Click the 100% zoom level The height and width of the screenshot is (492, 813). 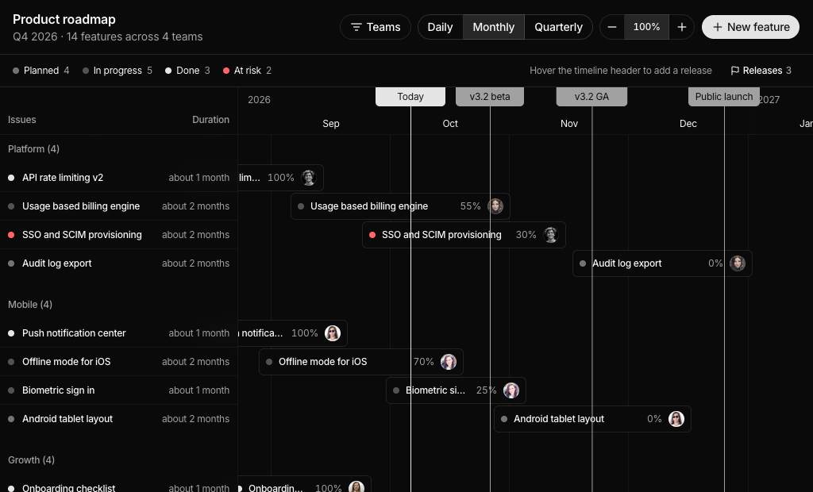[646, 27]
